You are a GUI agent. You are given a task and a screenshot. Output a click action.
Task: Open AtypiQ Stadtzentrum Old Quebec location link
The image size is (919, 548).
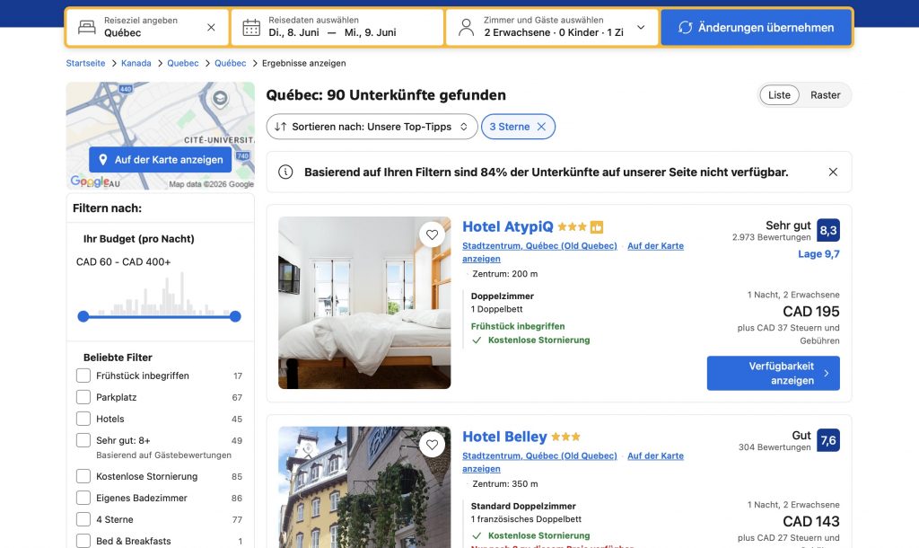click(x=539, y=246)
